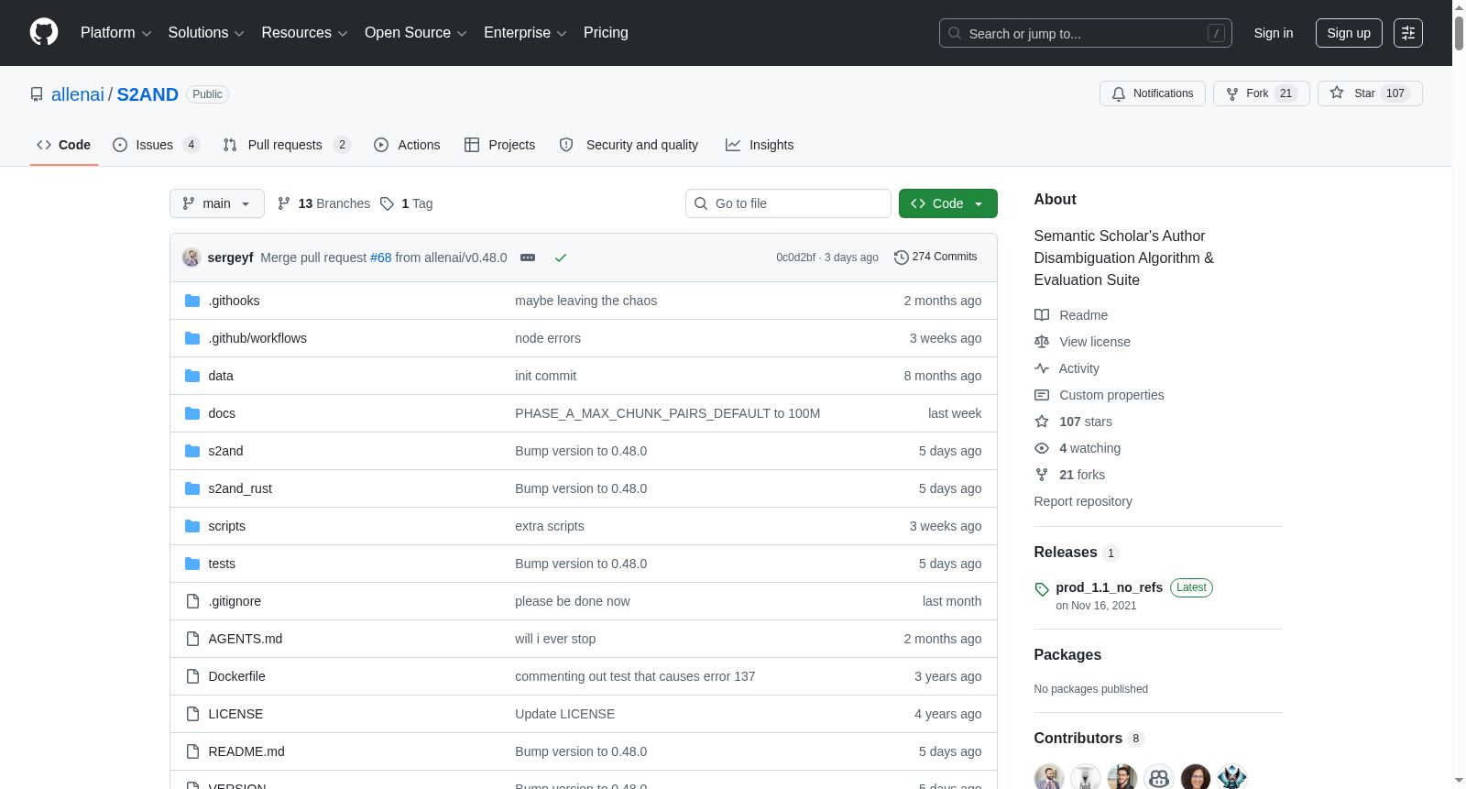Image resolution: width=1466 pixels, height=789 pixels.
Task: Click the watching eye icon
Action: [1042, 448]
